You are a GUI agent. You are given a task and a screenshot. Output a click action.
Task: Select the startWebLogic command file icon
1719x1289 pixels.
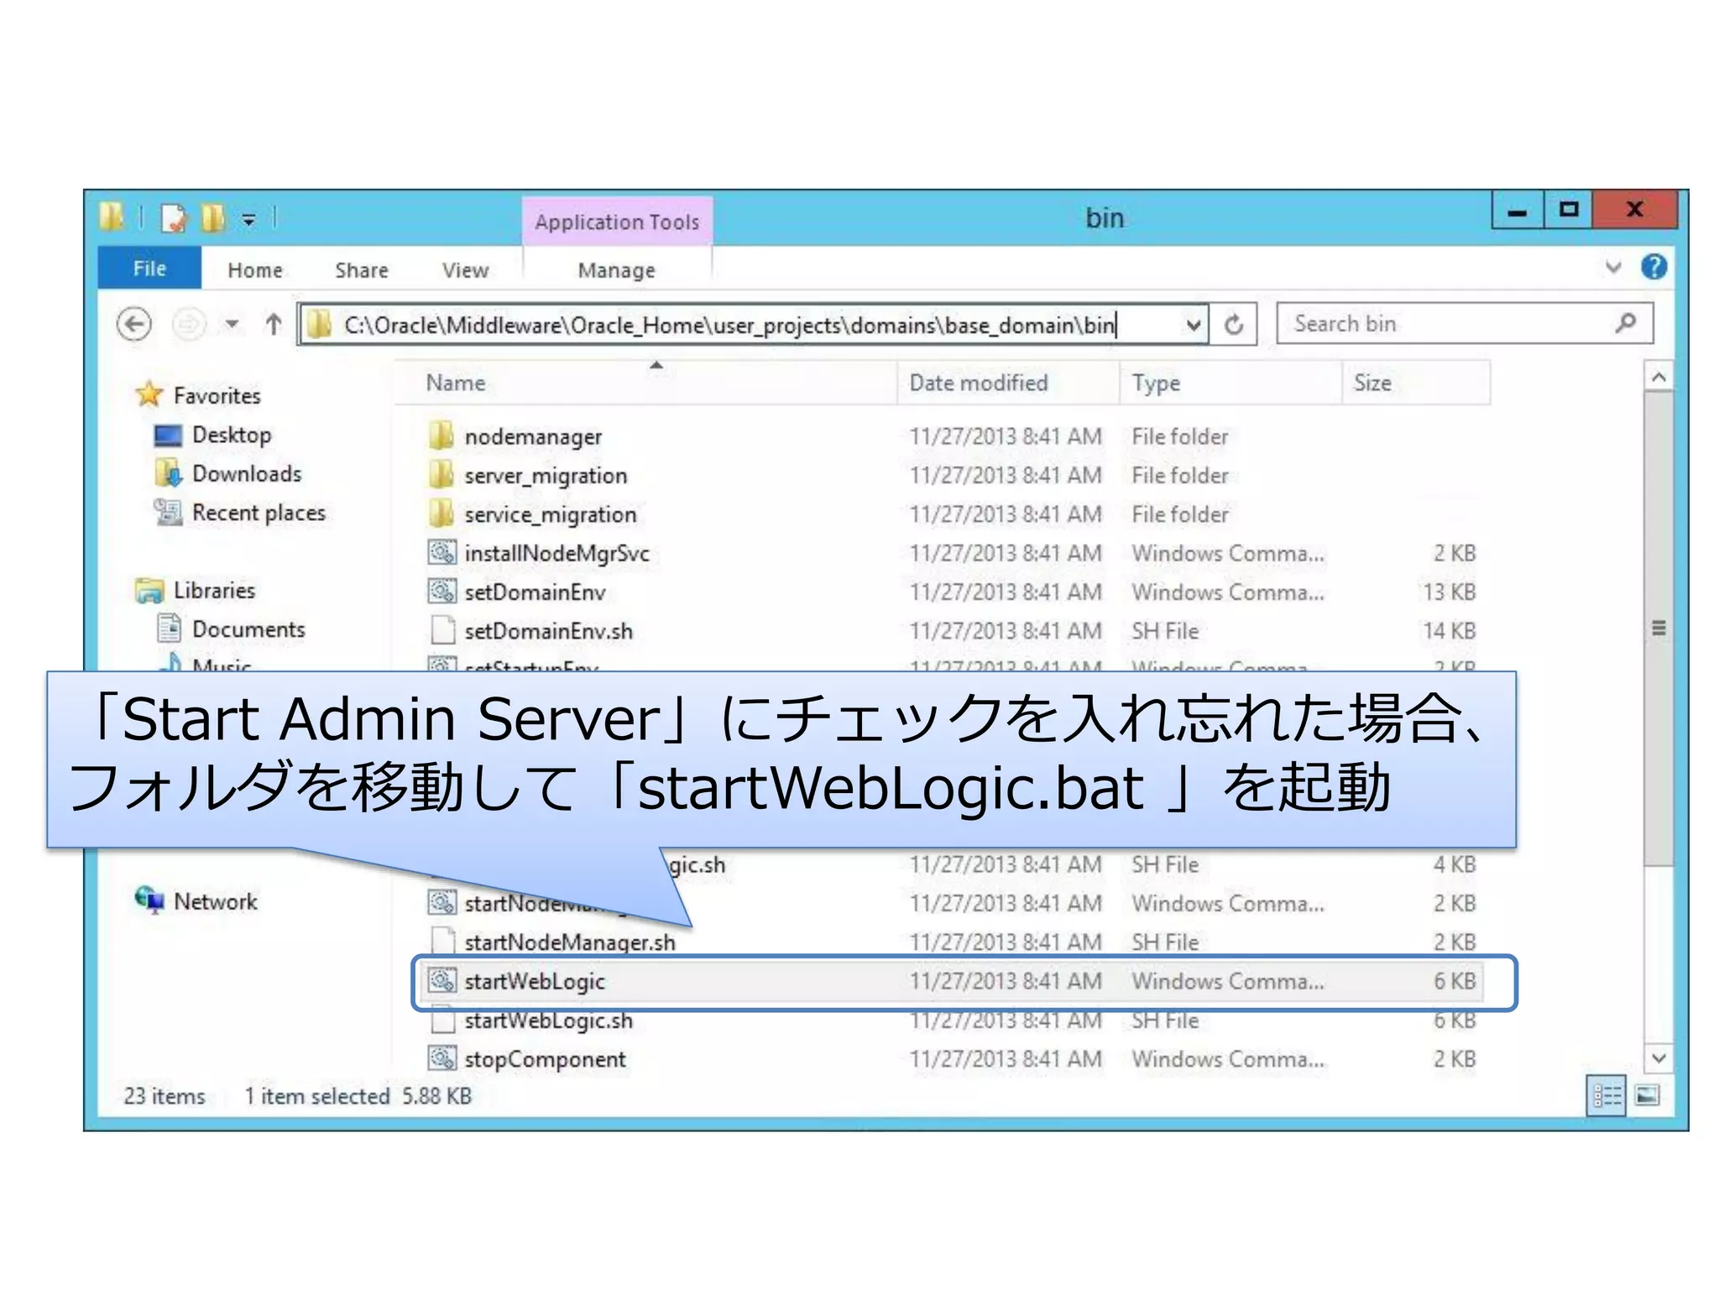pyautogui.click(x=442, y=980)
